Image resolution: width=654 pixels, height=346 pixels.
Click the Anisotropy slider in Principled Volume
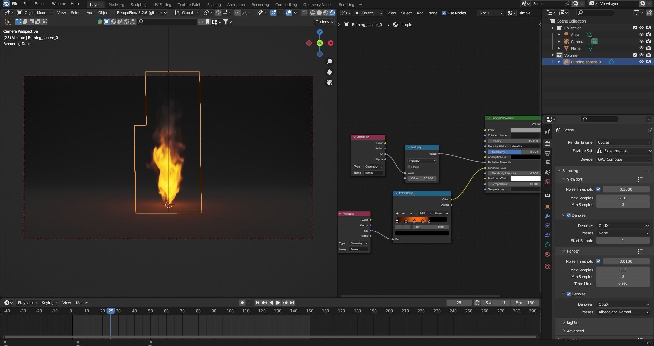coord(514,152)
